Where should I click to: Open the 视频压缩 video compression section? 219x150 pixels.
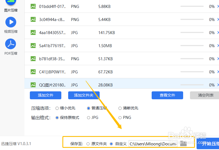pyautogui.click(x=11, y=25)
